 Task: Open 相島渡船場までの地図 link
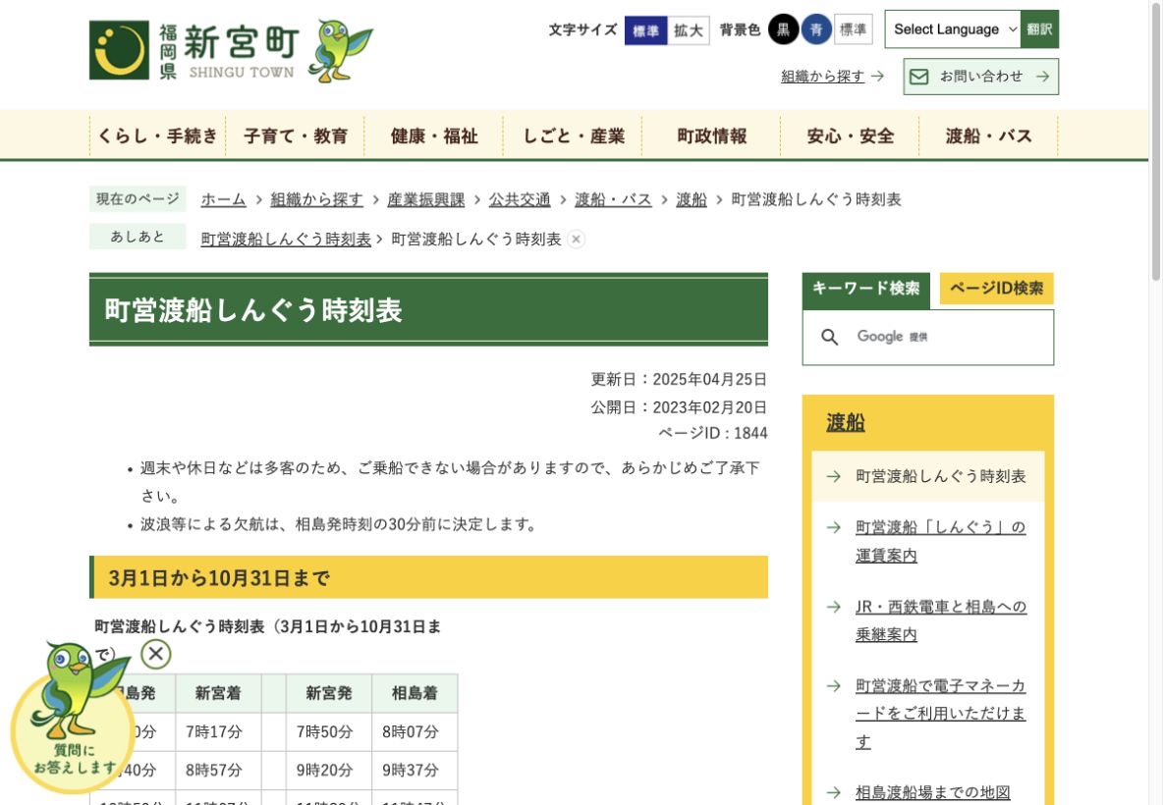point(932,792)
